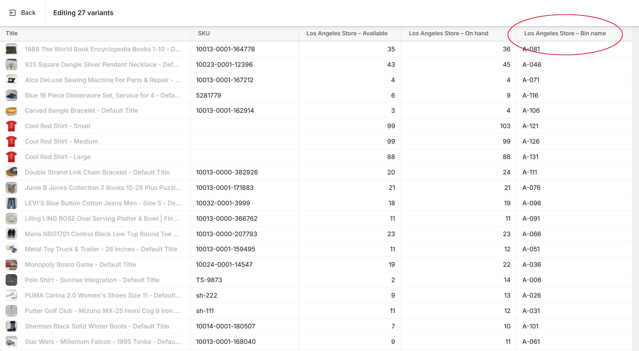The image size is (639, 351).
Task: Open LEVI'S Blue Jeans thumbnail
Action: tap(11, 203)
